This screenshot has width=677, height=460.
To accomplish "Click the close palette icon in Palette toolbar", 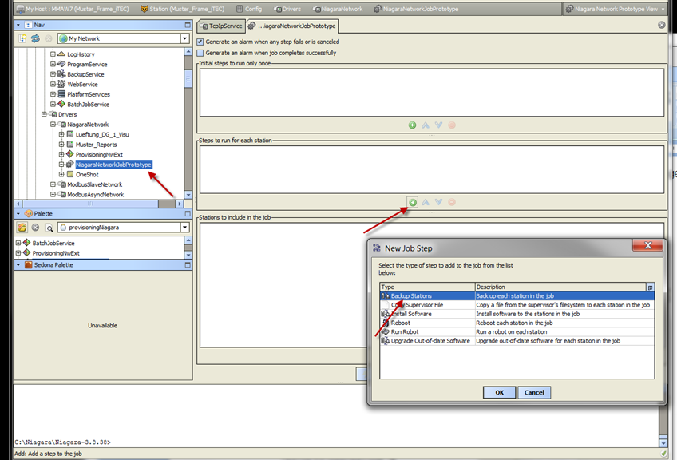I will tap(35, 227).
